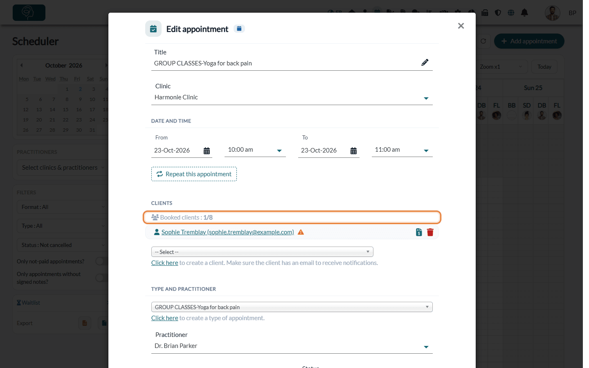Screen dimensions: 589x368
Task: Click the blue calendar badge beside Edit appointment
Action: tap(239, 29)
